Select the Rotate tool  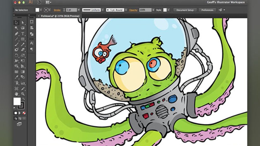[x=16, y=55]
